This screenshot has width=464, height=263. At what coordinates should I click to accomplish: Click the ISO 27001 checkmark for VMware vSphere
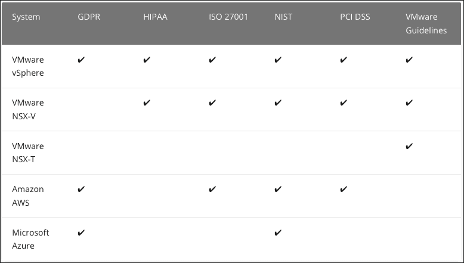tap(212, 60)
